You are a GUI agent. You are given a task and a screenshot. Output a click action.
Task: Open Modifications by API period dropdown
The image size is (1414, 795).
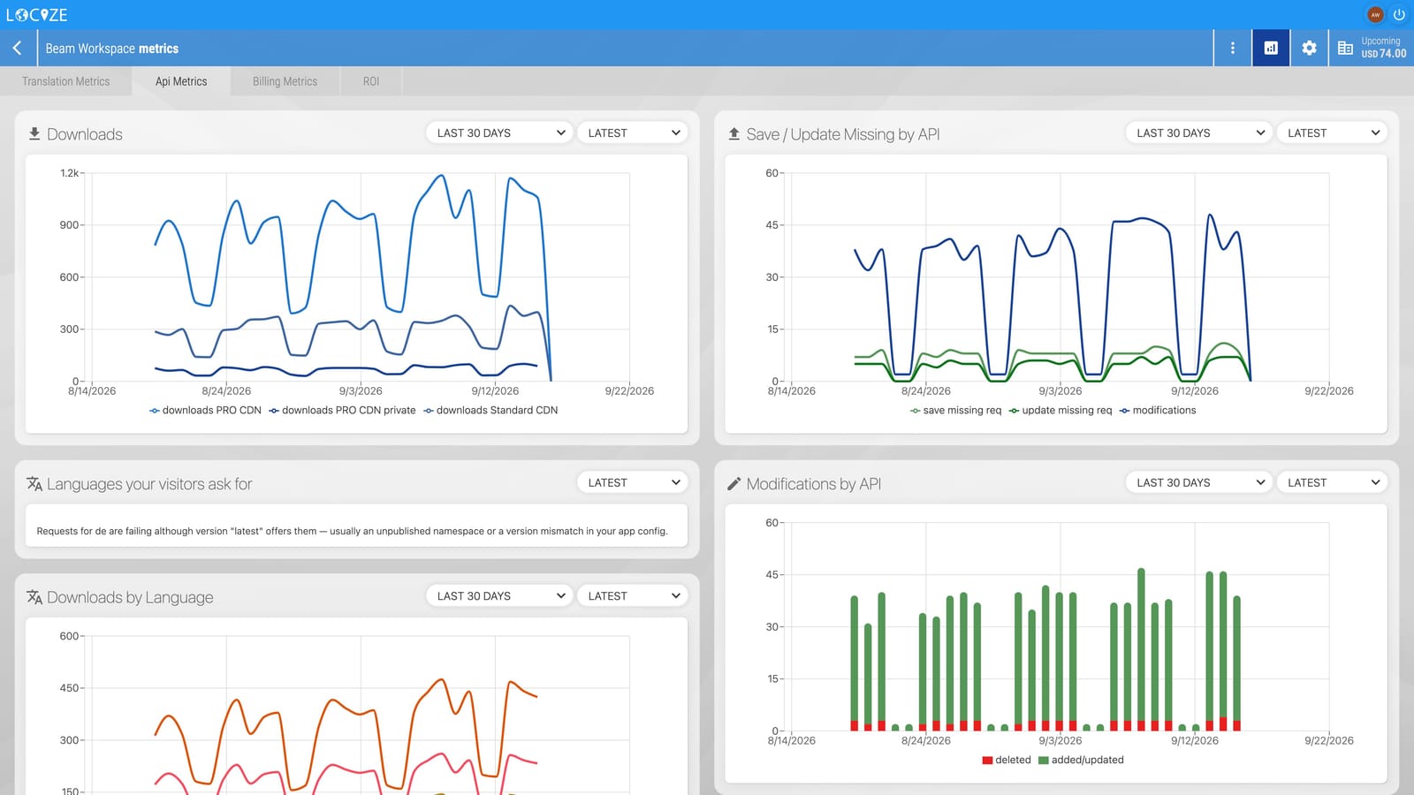pos(1199,483)
